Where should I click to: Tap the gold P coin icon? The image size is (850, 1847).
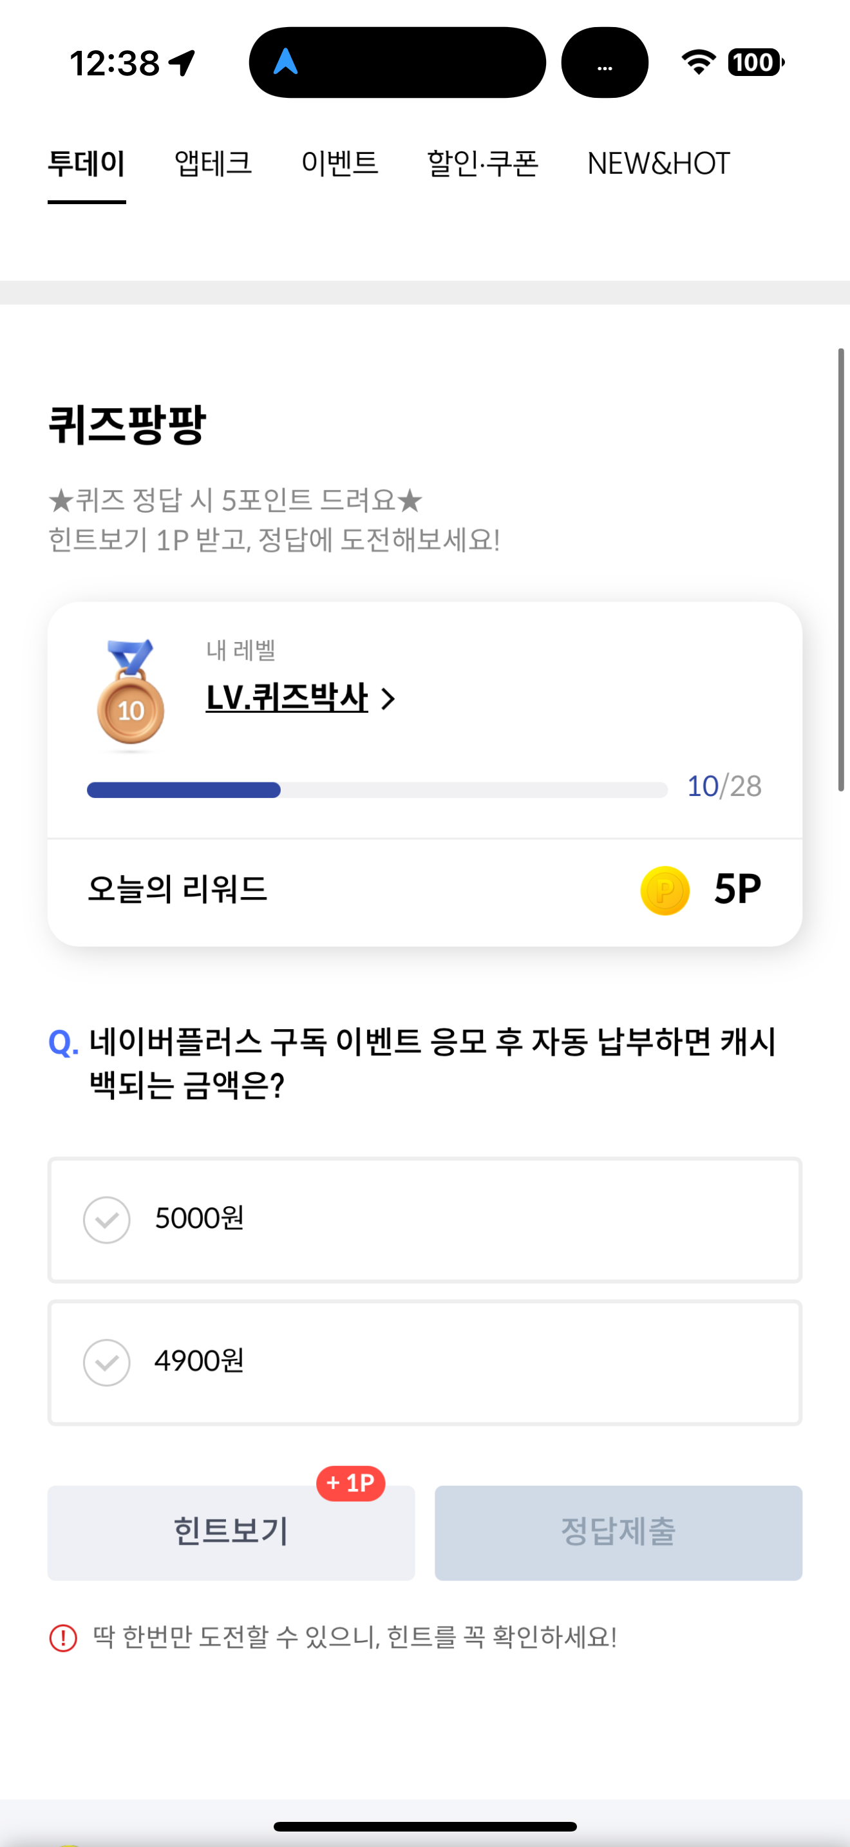coord(665,891)
